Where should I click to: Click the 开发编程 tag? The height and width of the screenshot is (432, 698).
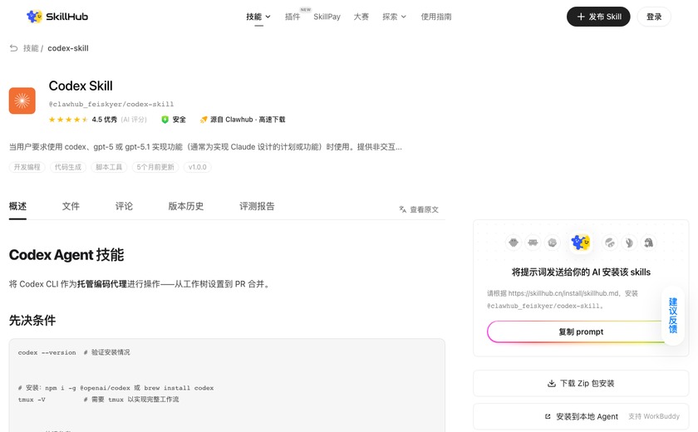(27, 167)
